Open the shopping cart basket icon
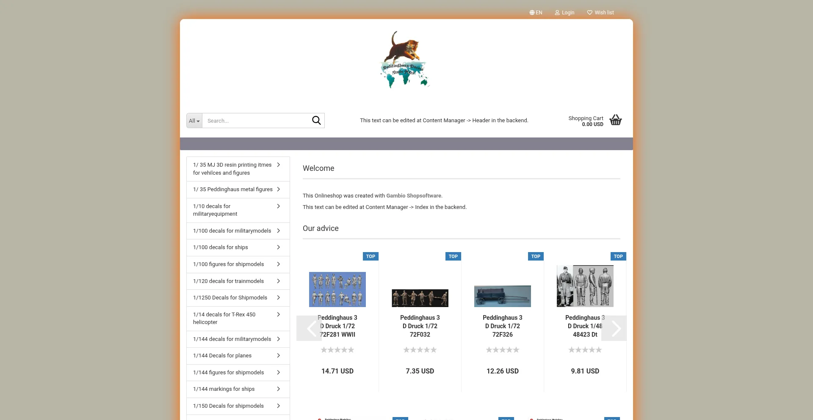 pos(616,120)
